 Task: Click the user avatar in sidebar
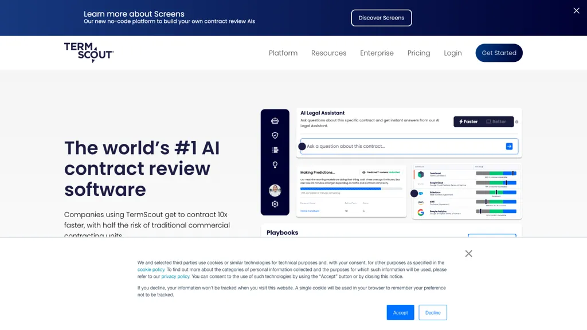275,190
